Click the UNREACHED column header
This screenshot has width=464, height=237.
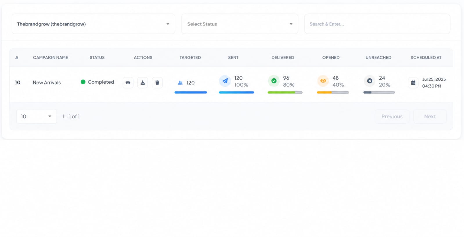(378, 58)
